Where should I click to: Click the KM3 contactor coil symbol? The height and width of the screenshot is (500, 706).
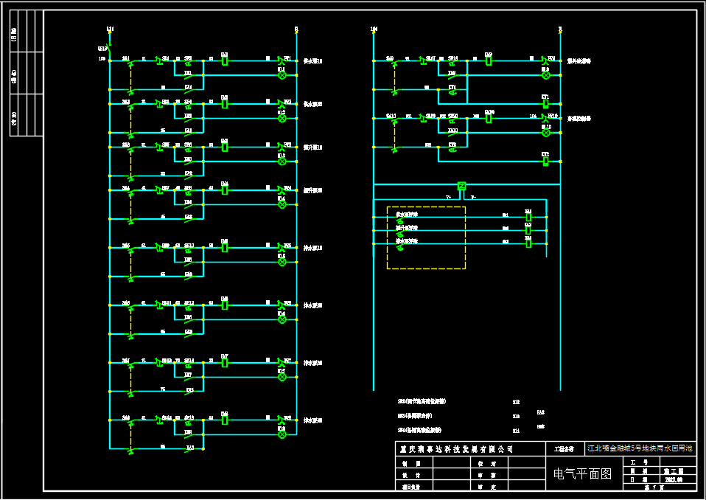pyautogui.click(x=225, y=147)
